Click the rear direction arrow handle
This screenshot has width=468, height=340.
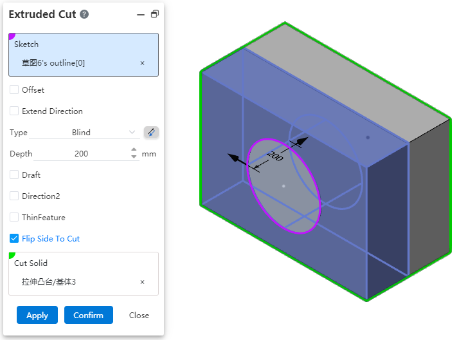[301, 141]
